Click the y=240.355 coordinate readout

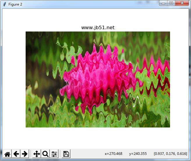(138, 153)
